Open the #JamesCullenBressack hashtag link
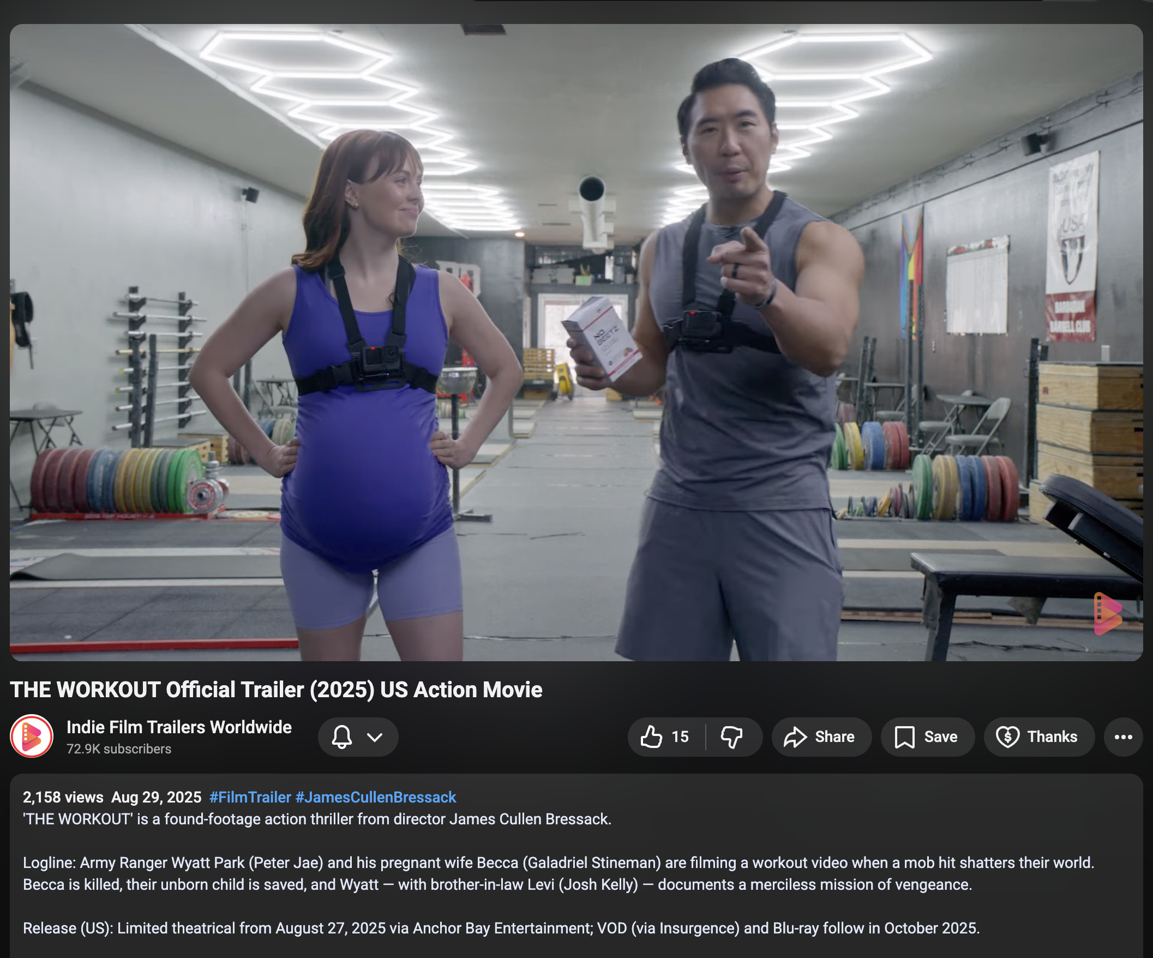 [x=376, y=797]
